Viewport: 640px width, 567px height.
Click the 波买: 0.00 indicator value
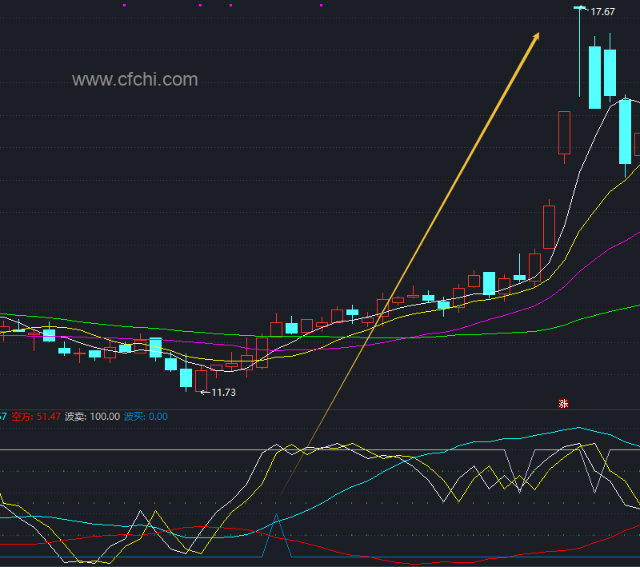pos(146,417)
